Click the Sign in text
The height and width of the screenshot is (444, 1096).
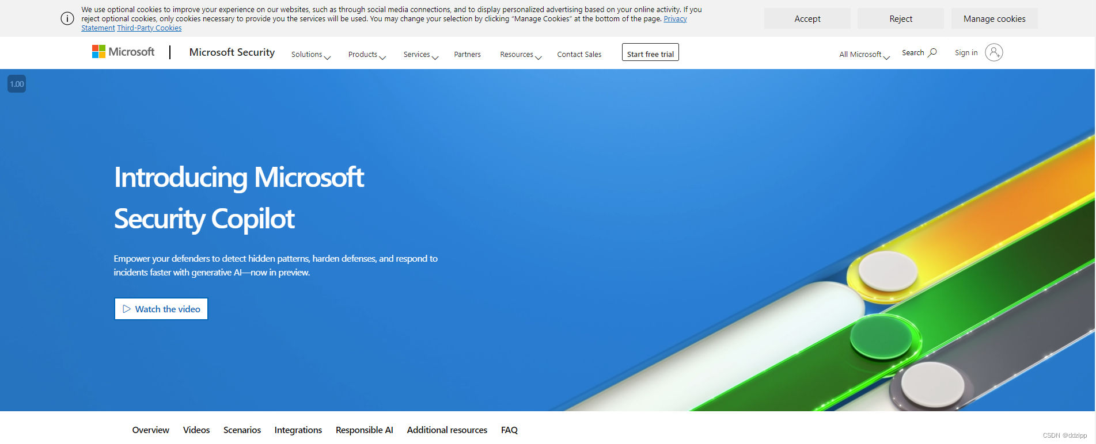[966, 52]
